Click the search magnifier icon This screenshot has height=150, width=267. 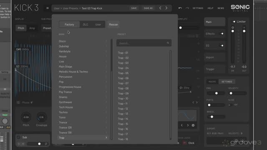tap(168, 43)
